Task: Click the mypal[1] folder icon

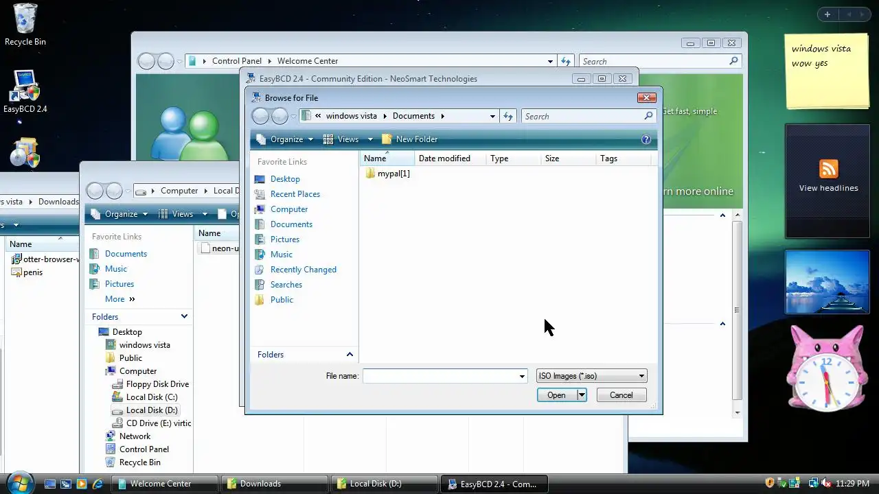Action: pyautogui.click(x=371, y=174)
